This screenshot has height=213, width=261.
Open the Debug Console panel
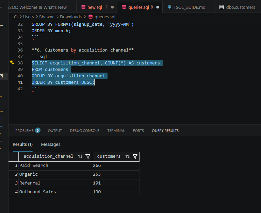coord(84,131)
